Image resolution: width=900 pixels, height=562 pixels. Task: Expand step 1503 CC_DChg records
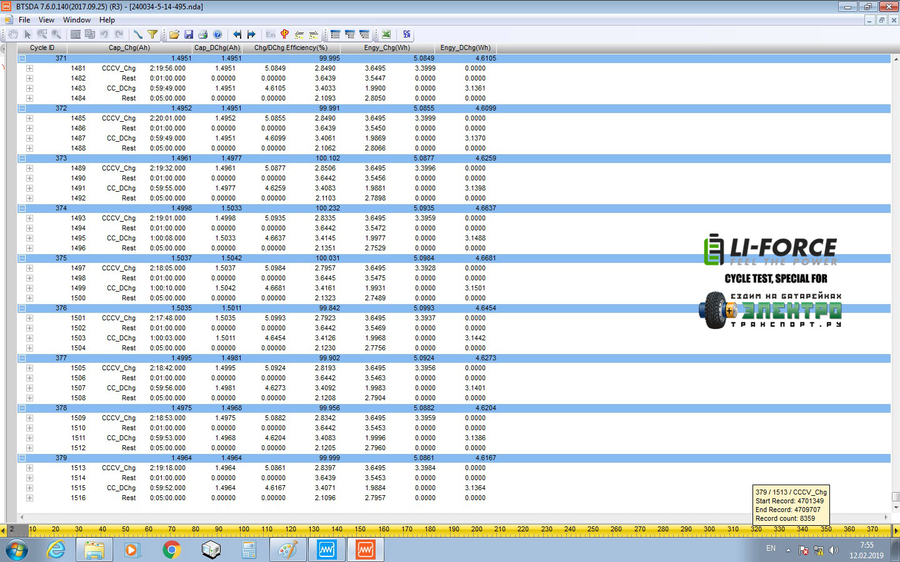29,338
